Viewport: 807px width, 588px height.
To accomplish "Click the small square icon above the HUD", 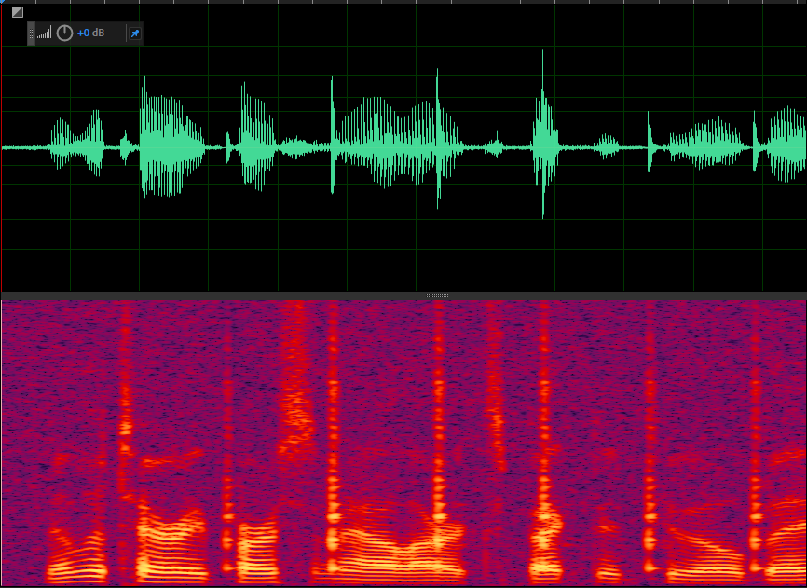I will click(17, 11).
